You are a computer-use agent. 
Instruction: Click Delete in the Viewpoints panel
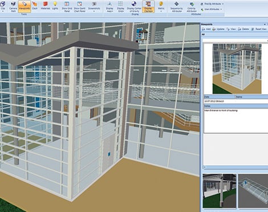coord(243,29)
